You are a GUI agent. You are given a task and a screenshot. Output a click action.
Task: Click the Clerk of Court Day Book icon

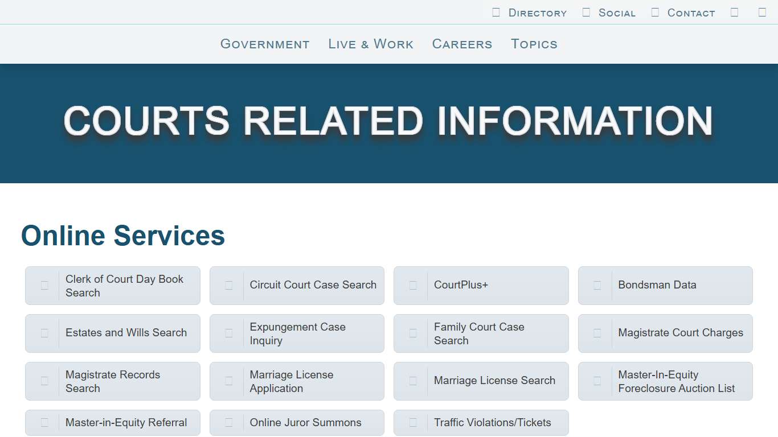(x=44, y=285)
